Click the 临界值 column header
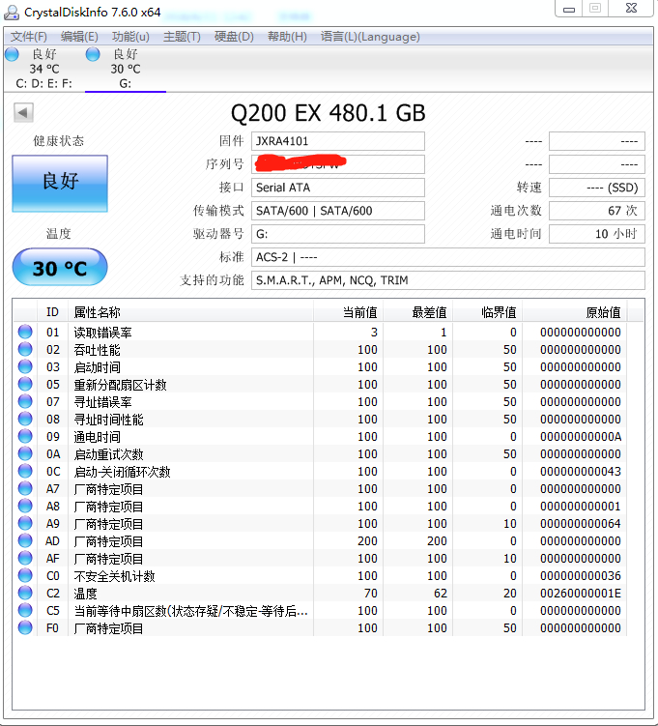 487,312
